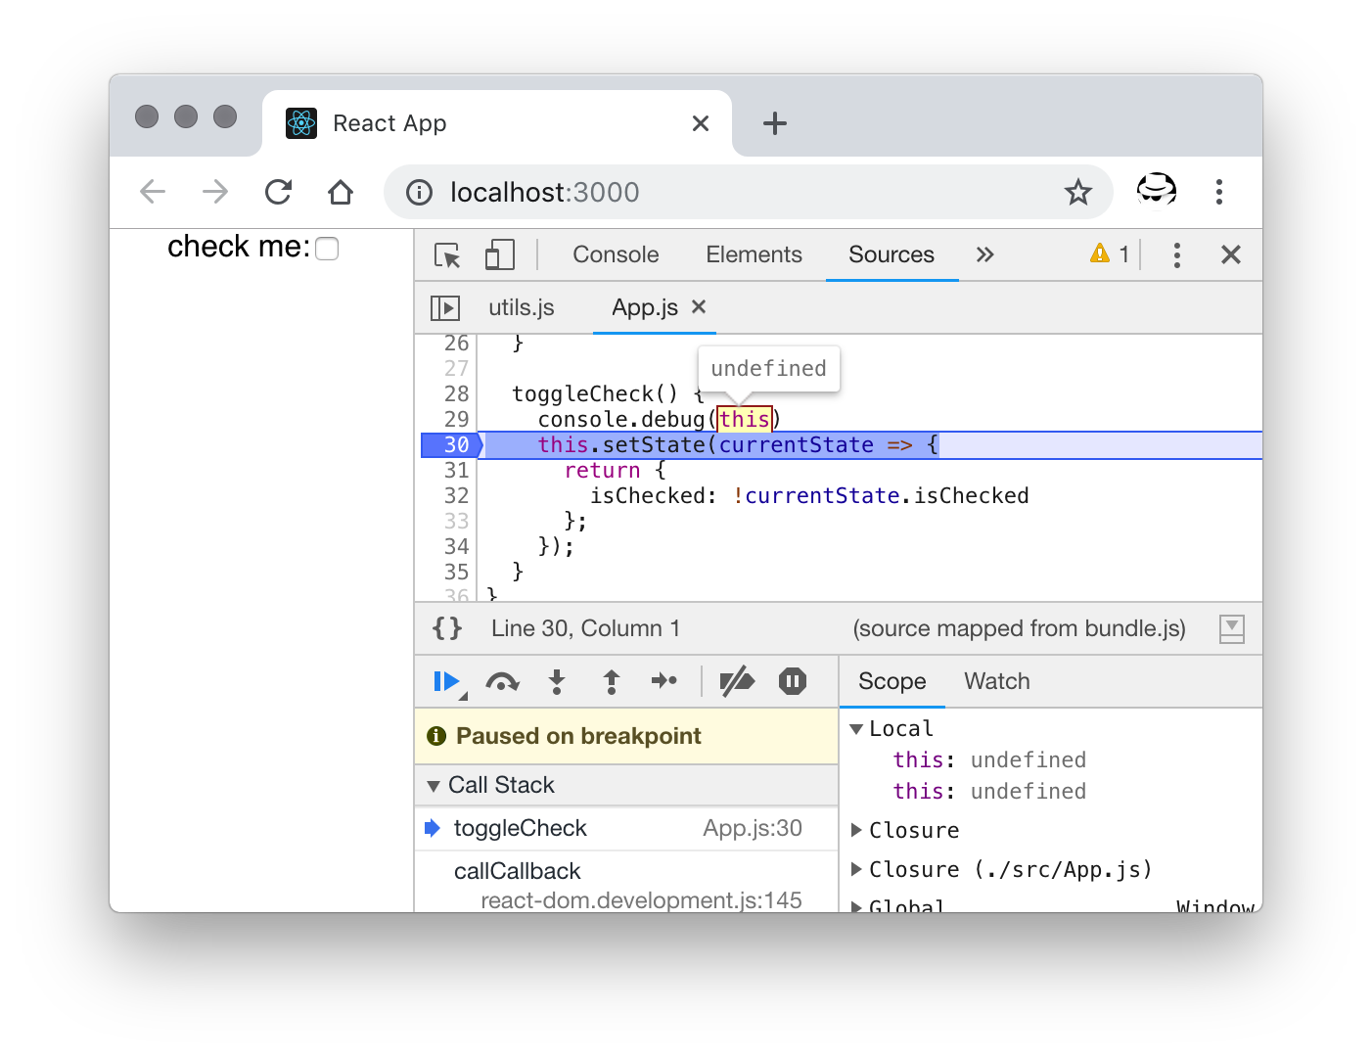
Task: Step into next function call
Action: pyautogui.click(x=557, y=682)
